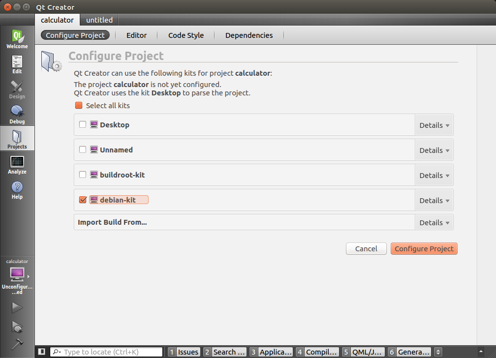The width and height of the screenshot is (496, 358).
Task: Click the Configure Project button
Action: (x=424, y=249)
